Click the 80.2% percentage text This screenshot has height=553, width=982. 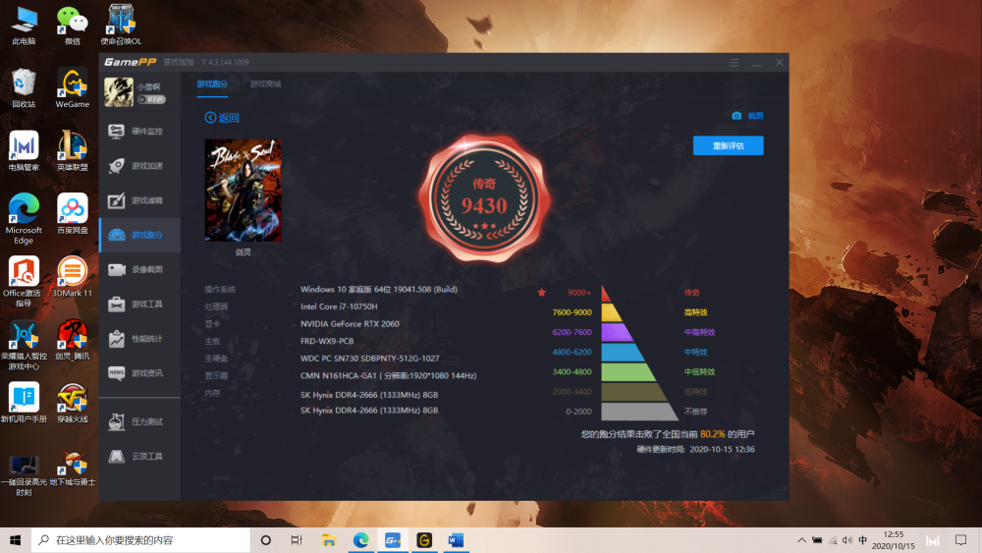(x=713, y=434)
